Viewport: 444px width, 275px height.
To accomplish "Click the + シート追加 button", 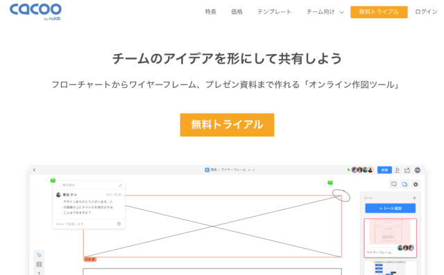I will [390, 209].
